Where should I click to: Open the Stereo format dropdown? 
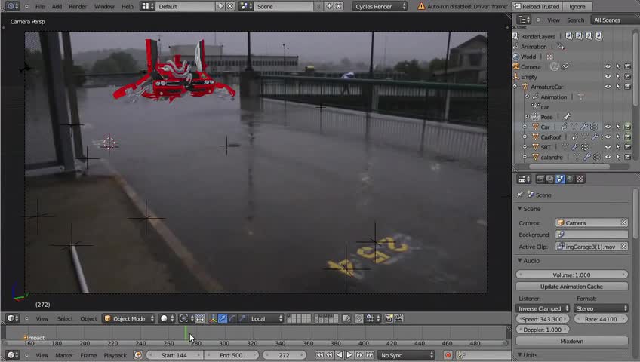(601, 308)
